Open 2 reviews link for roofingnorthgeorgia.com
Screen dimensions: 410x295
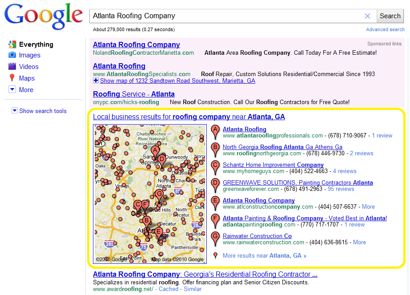362,153
